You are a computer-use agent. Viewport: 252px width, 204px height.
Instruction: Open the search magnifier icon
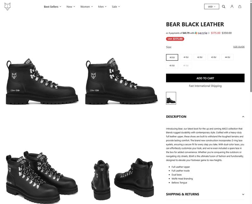(224, 7)
